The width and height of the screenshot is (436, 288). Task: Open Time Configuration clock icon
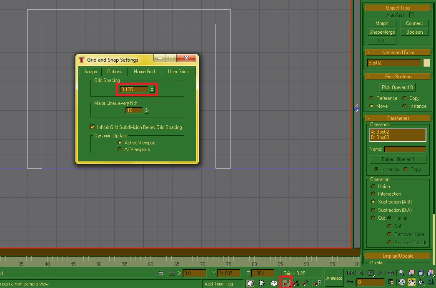point(391,282)
